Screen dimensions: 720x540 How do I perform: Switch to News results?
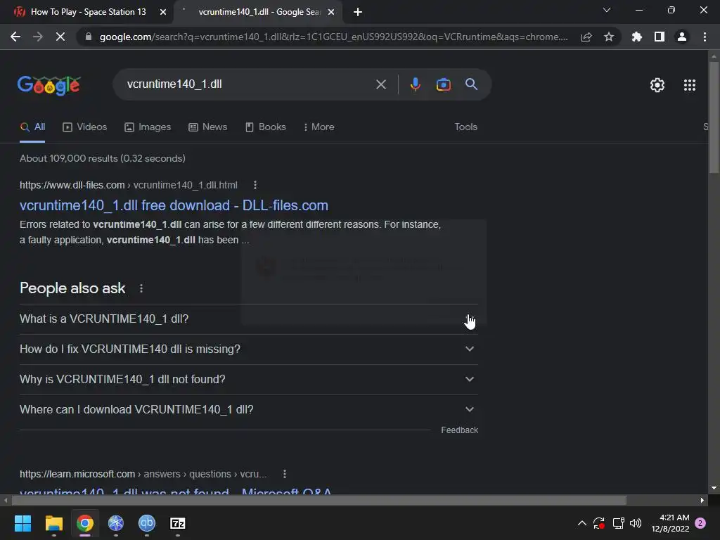(207, 127)
